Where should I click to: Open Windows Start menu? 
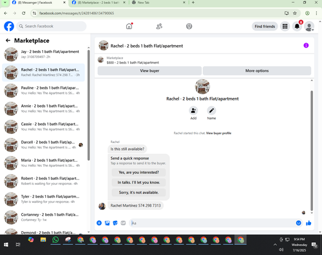pyautogui.click(x=6, y=245)
